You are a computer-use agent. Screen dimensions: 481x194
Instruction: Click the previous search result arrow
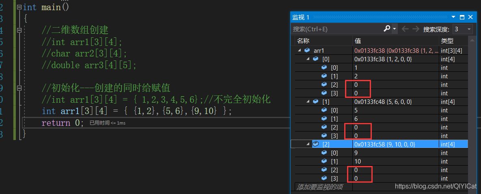pyautogui.click(x=405, y=29)
